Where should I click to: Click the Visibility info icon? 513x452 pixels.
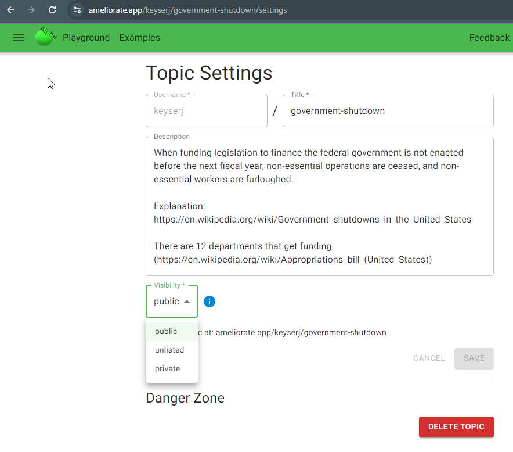209,302
